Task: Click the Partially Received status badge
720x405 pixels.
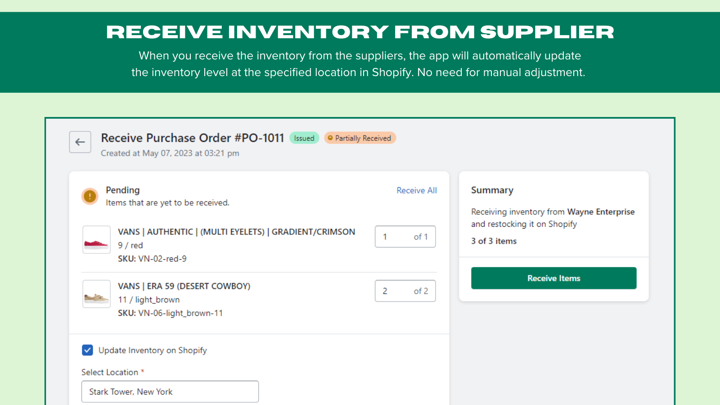Action: [360, 138]
